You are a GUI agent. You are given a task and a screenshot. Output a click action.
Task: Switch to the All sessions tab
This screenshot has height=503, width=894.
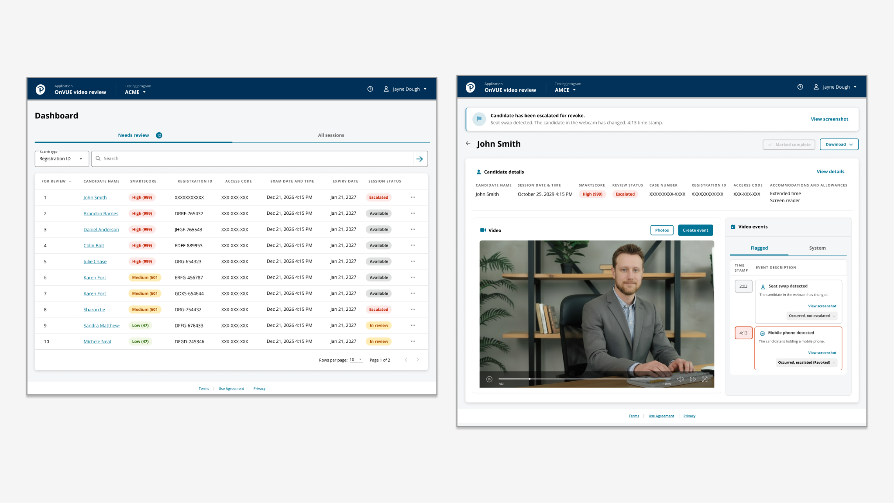click(x=331, y=135)
